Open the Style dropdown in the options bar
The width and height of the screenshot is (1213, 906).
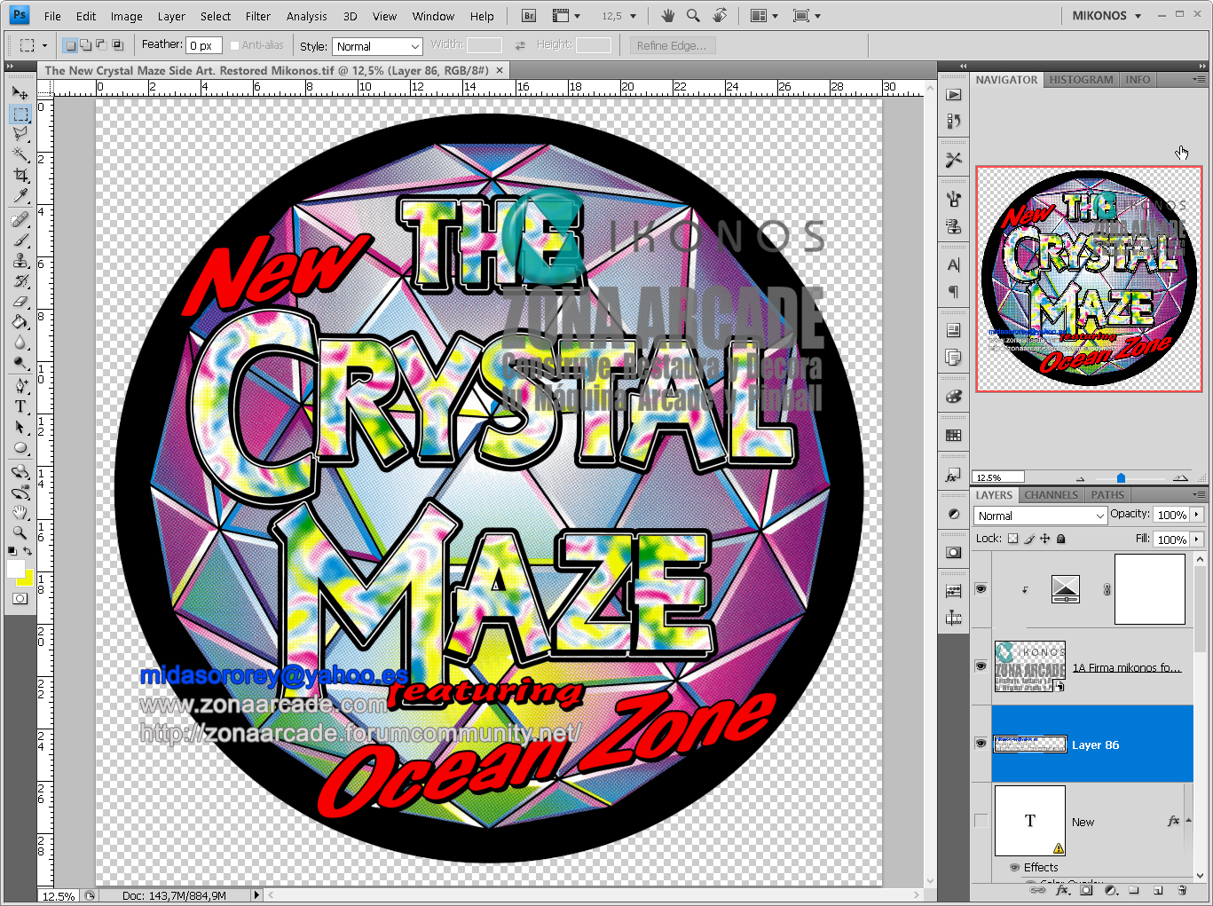tap(376, 45)
